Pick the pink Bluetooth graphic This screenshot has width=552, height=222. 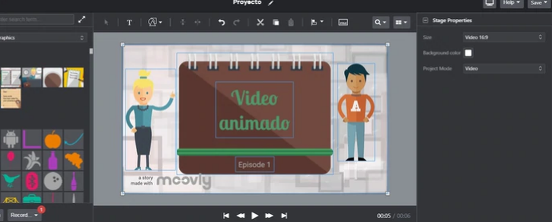point(31,181)
